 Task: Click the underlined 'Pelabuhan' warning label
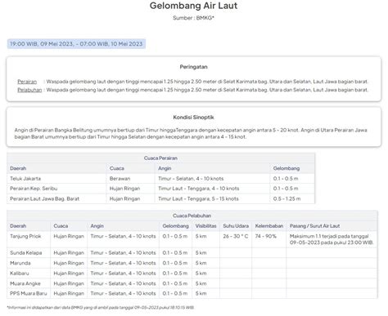(x=29, y=90)
